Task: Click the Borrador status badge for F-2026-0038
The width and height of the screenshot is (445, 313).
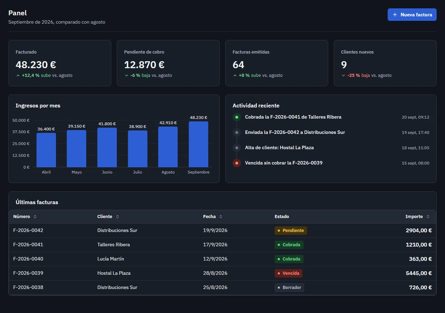Action: pos(289,288)
